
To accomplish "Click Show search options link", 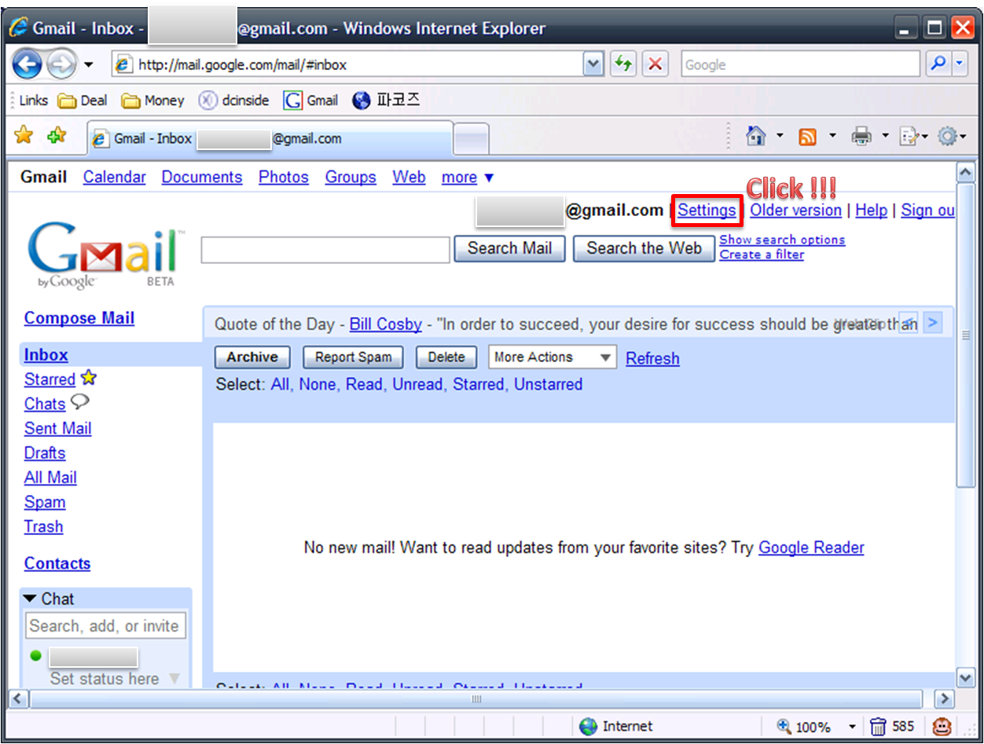I will tap(782, 240).
